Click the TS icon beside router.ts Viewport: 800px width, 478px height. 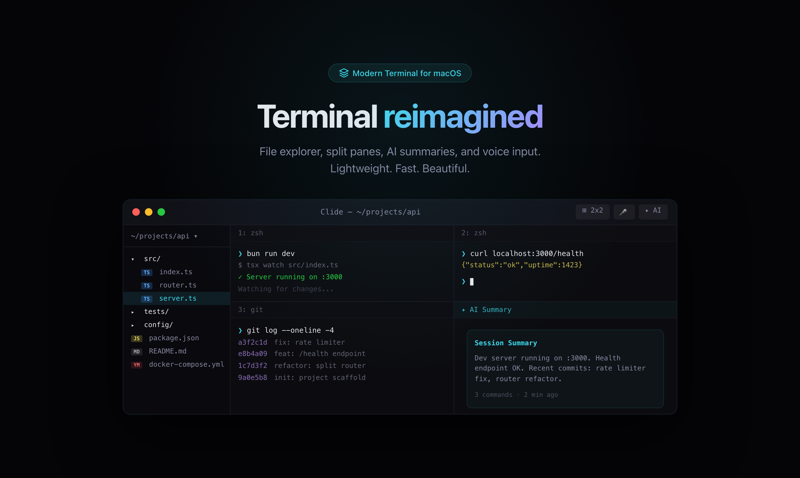(x=146, y=286)
